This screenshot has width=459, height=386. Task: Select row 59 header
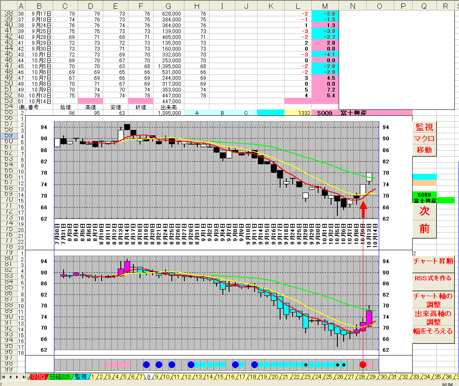[9, 136]
